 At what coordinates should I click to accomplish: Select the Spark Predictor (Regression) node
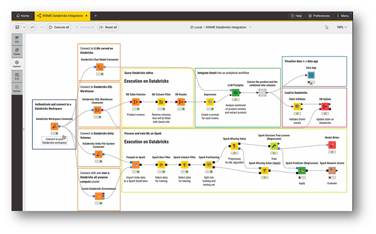pyautogui.click(x=302, y=170)
